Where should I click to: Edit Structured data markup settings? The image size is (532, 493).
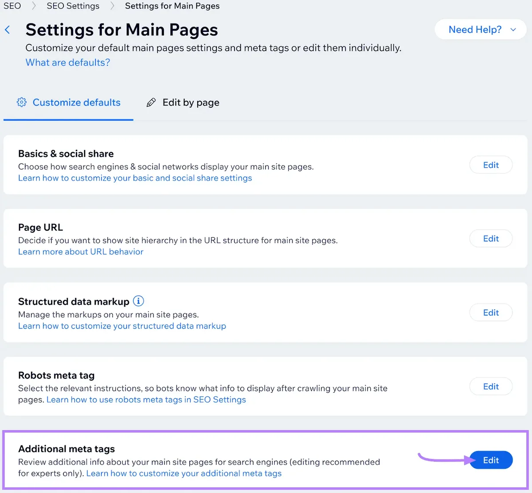pos(491,312)
